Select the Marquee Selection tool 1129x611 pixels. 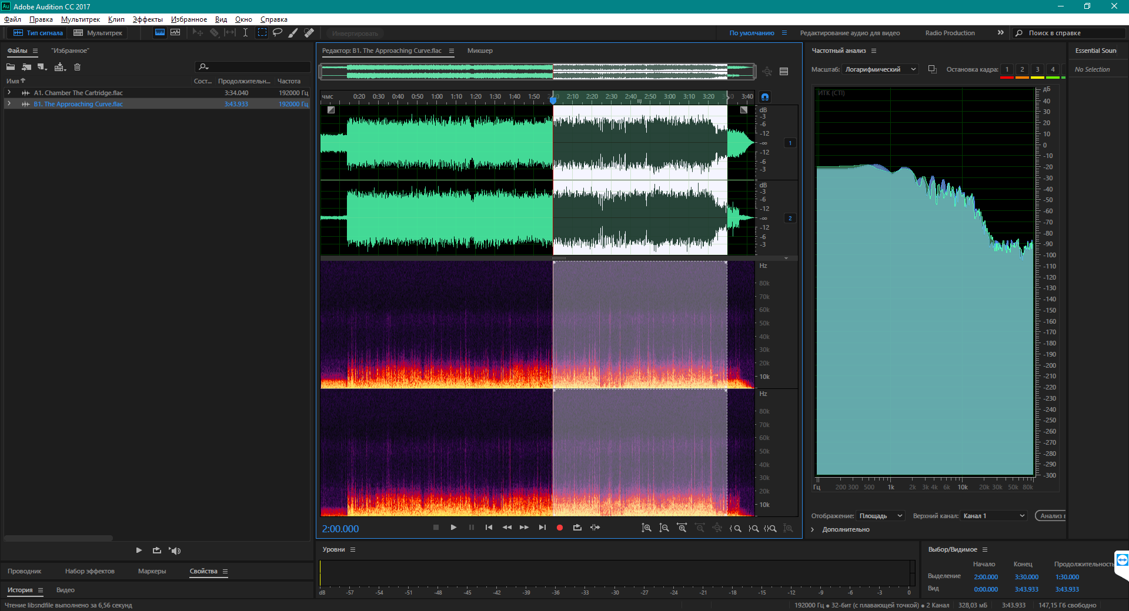[x=262, y=33]
